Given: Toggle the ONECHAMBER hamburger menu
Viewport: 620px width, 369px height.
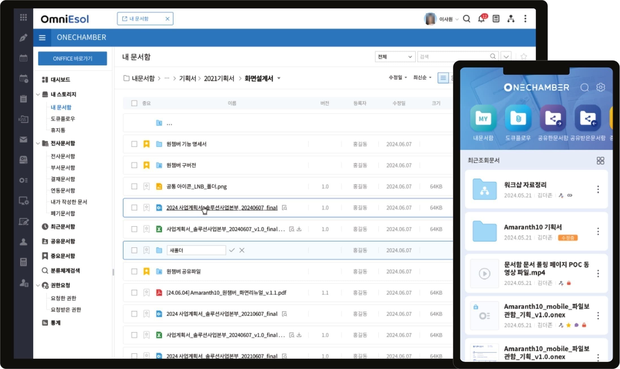Looking at the screenshot, I should pyautogui.click(x=42, y=38).
